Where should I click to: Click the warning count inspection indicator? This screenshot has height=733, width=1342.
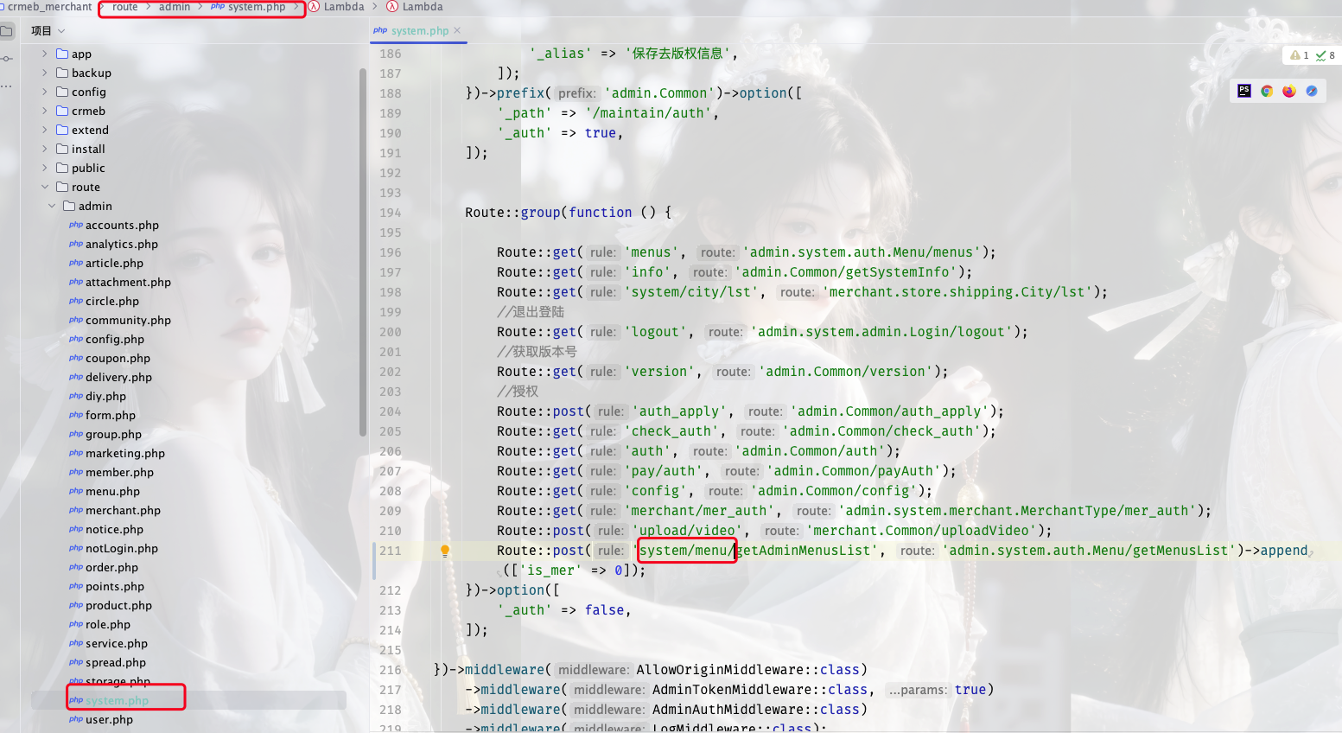click(x=1300, y=55)
